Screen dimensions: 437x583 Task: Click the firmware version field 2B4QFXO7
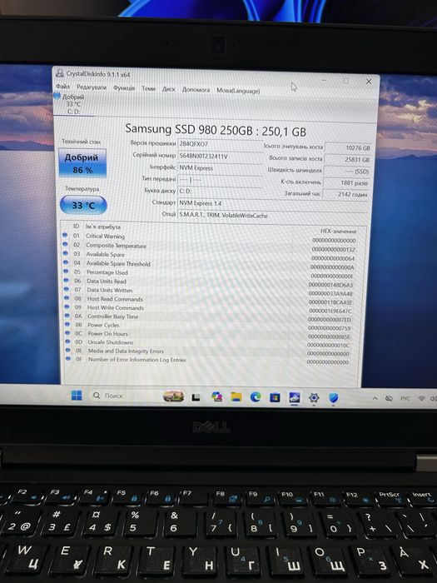click(219, 144)
